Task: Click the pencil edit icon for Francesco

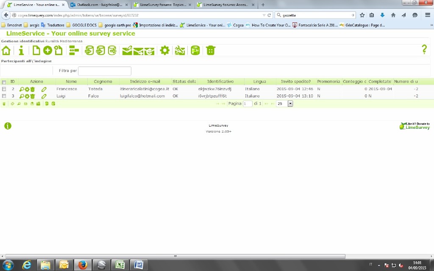Action: (44, 89)
